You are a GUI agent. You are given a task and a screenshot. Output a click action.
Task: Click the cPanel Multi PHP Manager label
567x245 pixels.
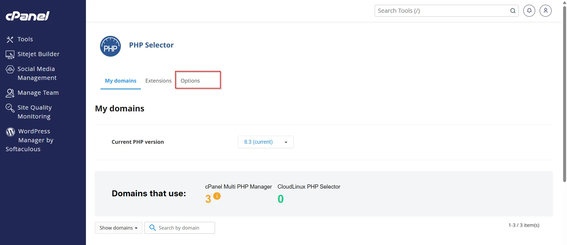(x=238, y=186)
